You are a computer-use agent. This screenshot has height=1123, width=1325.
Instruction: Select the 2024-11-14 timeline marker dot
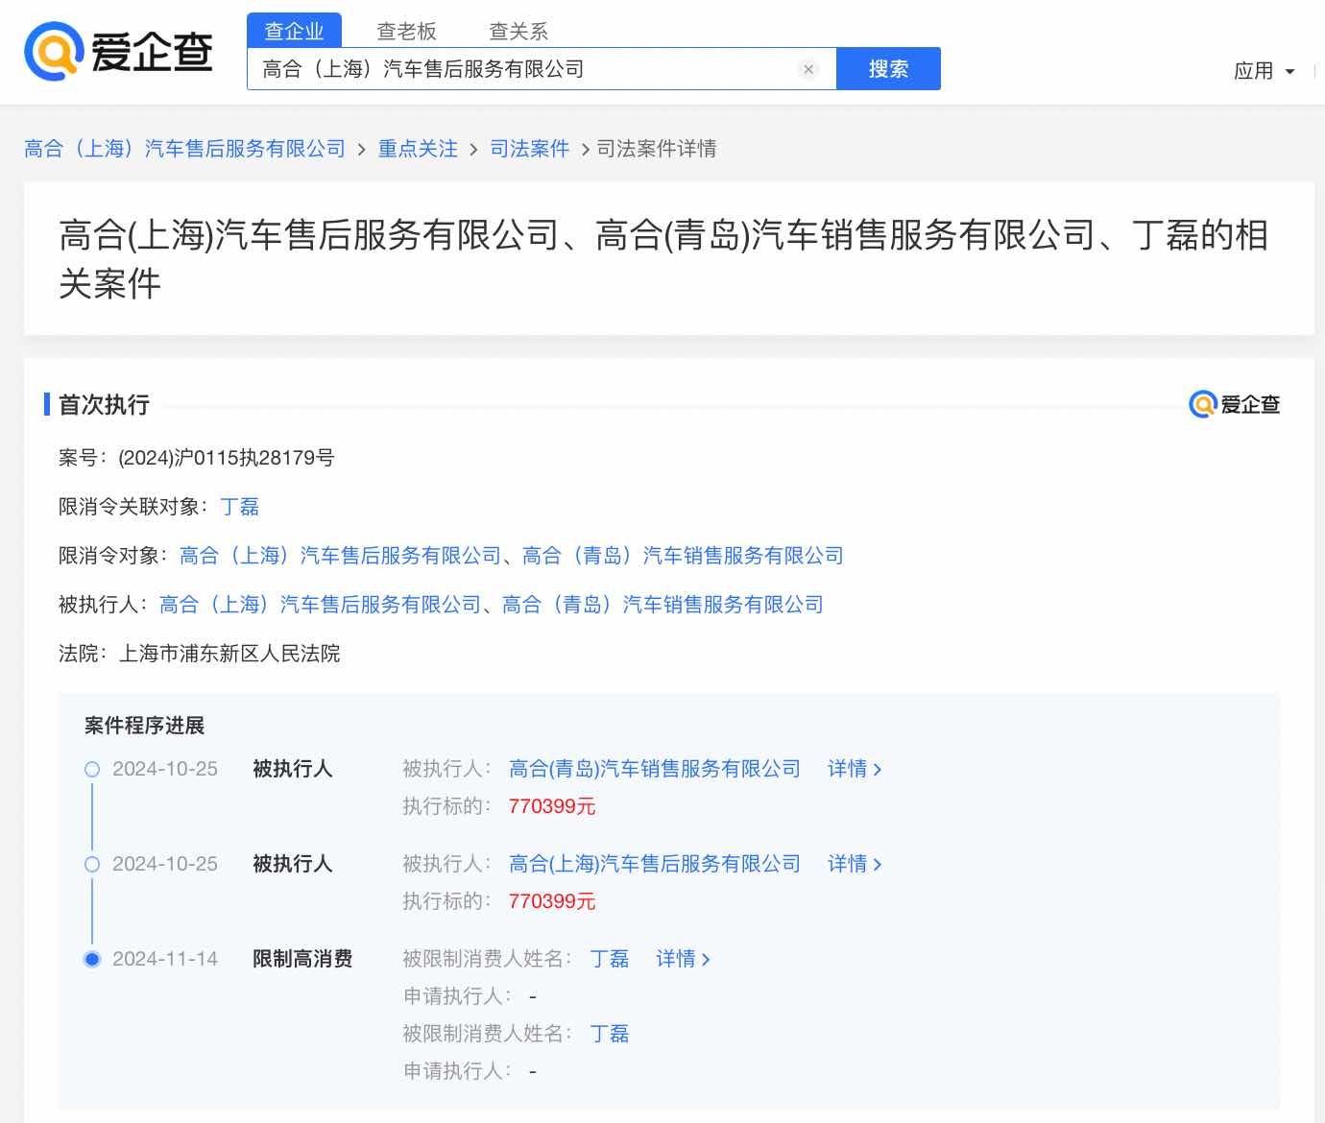coord(92,959)
